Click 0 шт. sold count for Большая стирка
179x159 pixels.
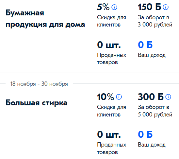(x=109, y=134)
